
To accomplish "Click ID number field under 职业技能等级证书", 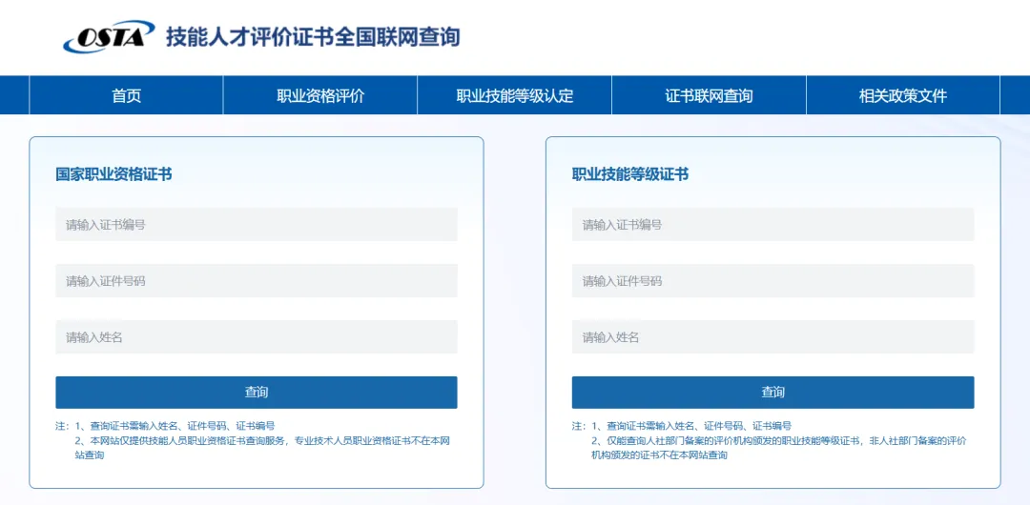I will (x=773, y=281).
